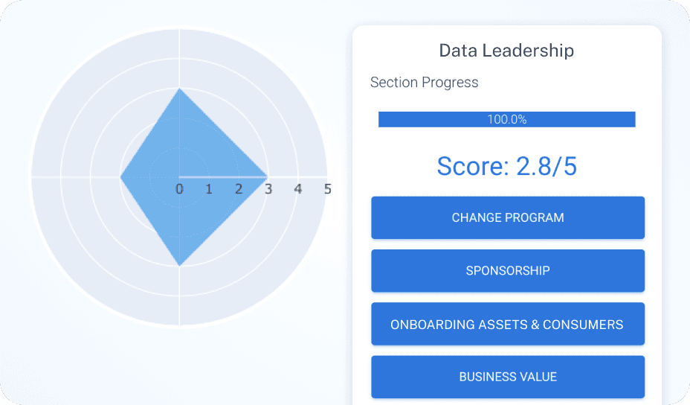This screenshot has width=690, height=405.
Task: Click the Section Progress label
Action: (x=424, y=83)
